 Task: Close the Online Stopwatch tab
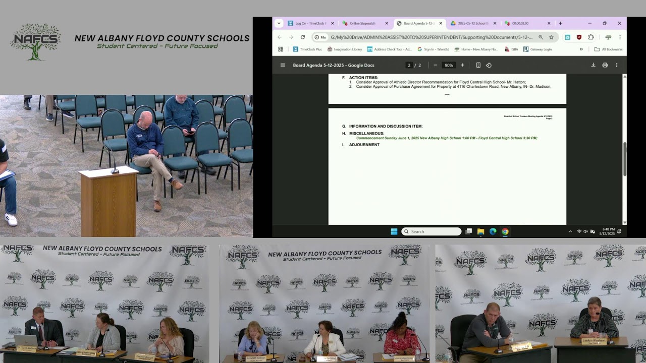(387, 23)
